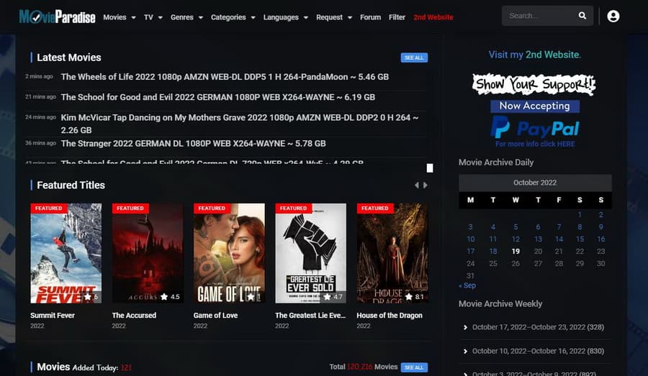Select October 18 in the calendar

493,252
